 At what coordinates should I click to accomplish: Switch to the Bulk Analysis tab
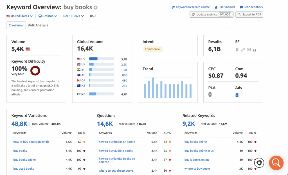point(38,25)
